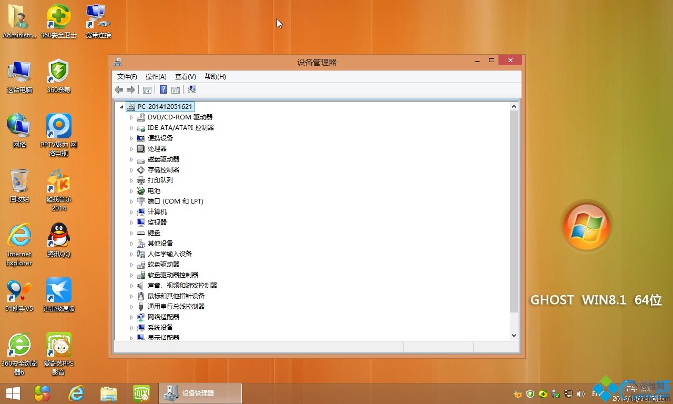Minimize the 设备管理器 window
The height and width of the screenshot is (404, 673).
pyautogui.click(x=477, y=60)
